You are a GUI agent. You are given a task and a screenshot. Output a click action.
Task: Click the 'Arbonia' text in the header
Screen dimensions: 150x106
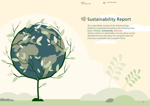tap(83, 2)
